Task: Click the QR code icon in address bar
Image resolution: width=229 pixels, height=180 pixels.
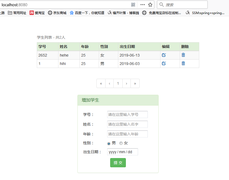Action: click(133, 5)
